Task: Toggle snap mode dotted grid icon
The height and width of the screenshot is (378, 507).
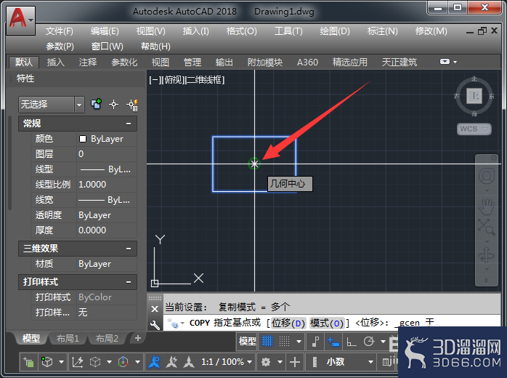Action: pyautogui.click(x=284, y=342)
